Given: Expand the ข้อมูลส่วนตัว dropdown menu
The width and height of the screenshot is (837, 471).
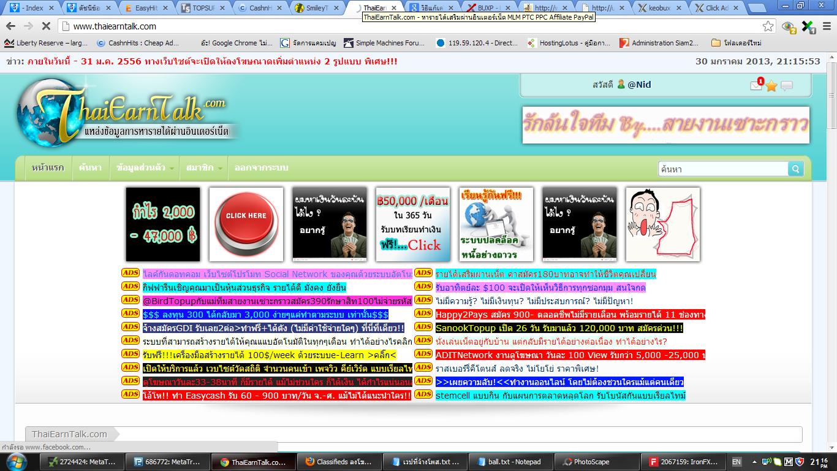Looking at the screenshot, I should pos(145,167).
